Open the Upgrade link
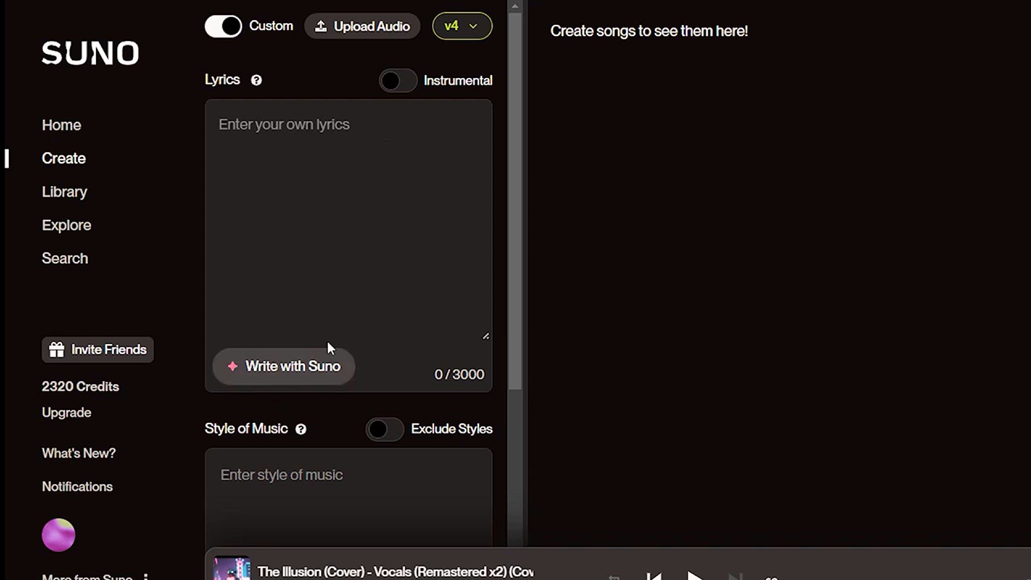The height and width of the screenshot is (580, 1031). pyautogui.click(x=67, y=412)
